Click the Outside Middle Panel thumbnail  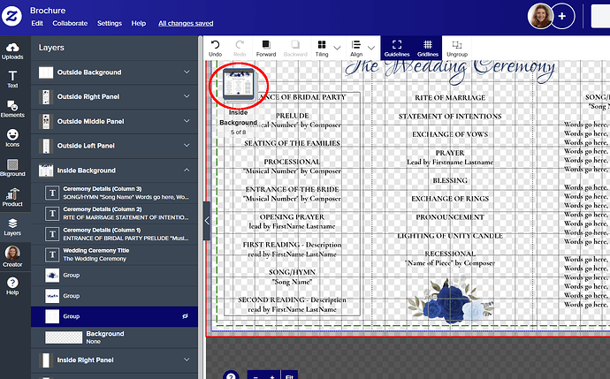pos(46,121)
